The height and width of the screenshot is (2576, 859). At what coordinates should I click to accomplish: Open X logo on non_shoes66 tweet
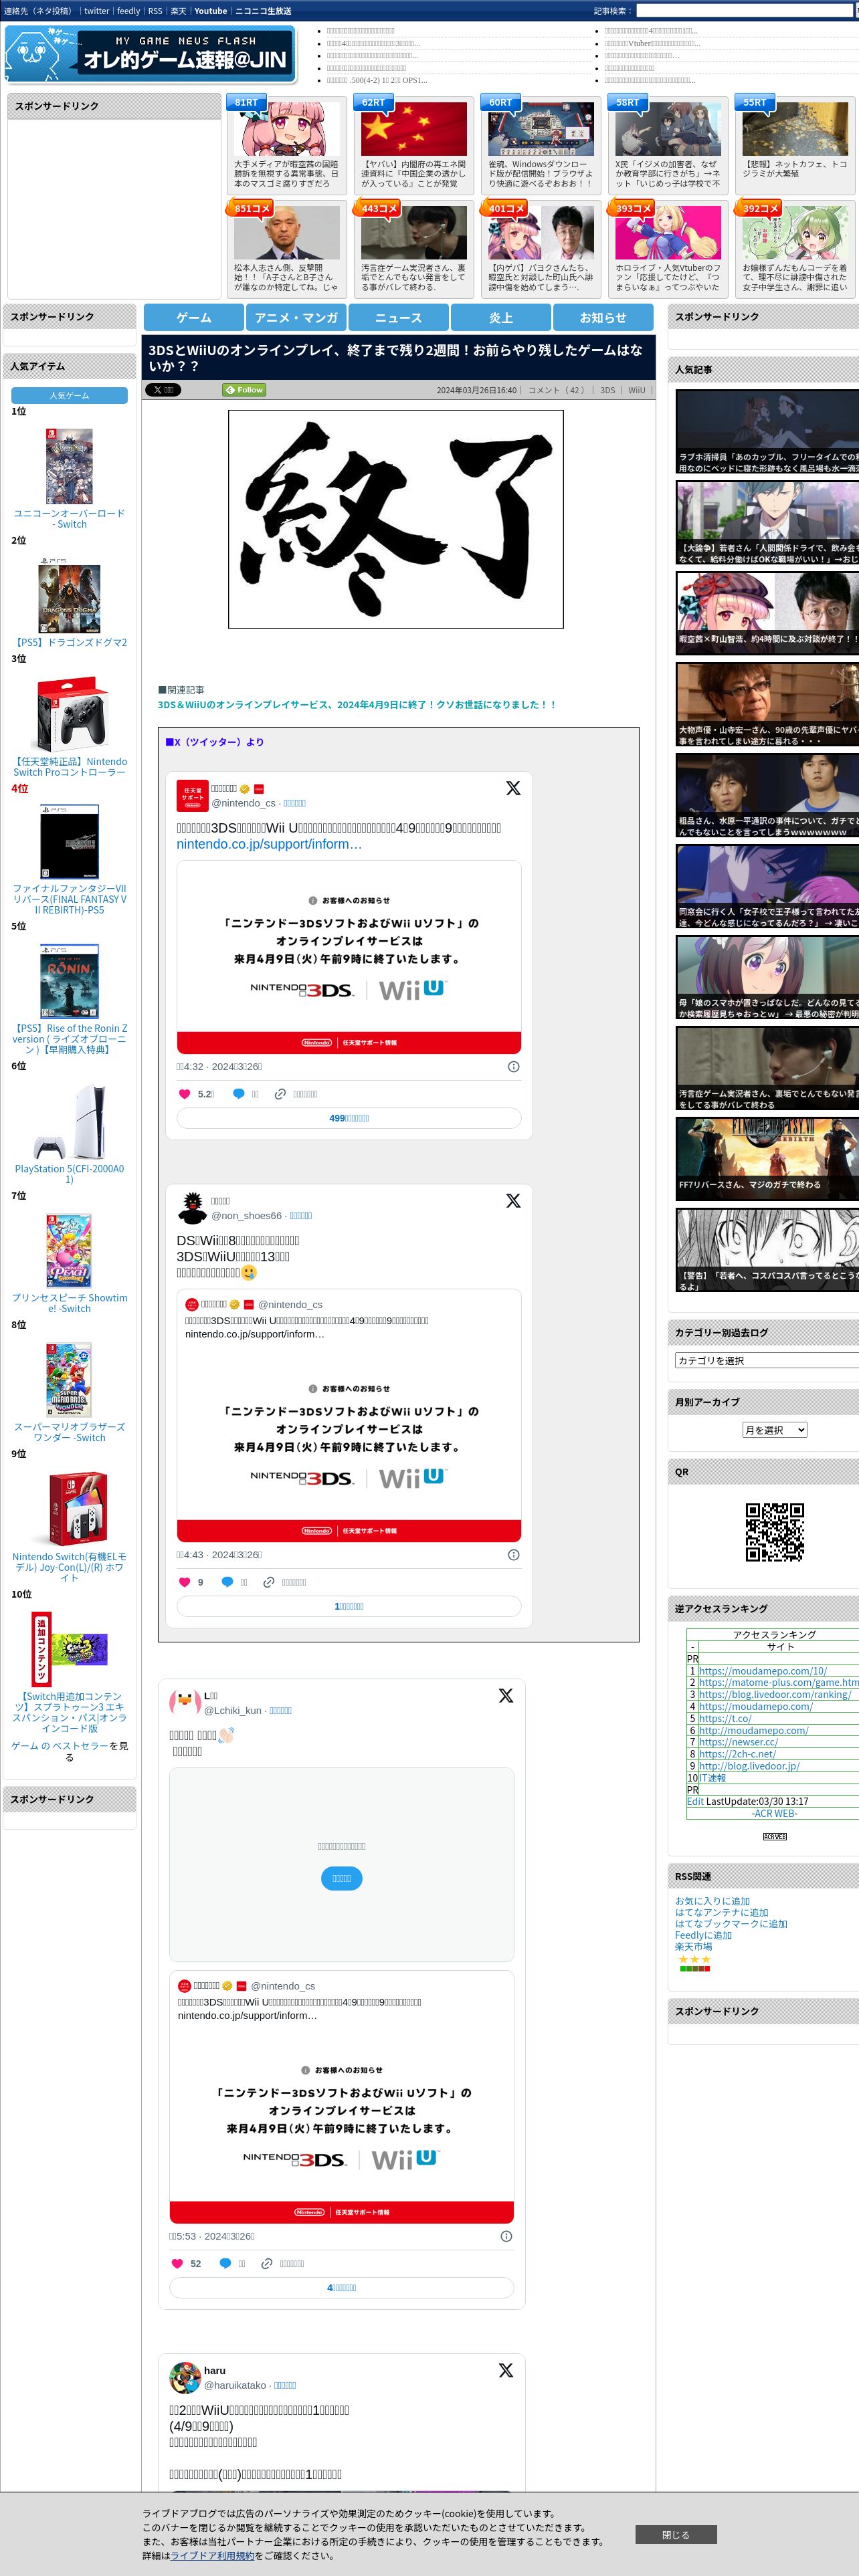tap(513, 1200)
